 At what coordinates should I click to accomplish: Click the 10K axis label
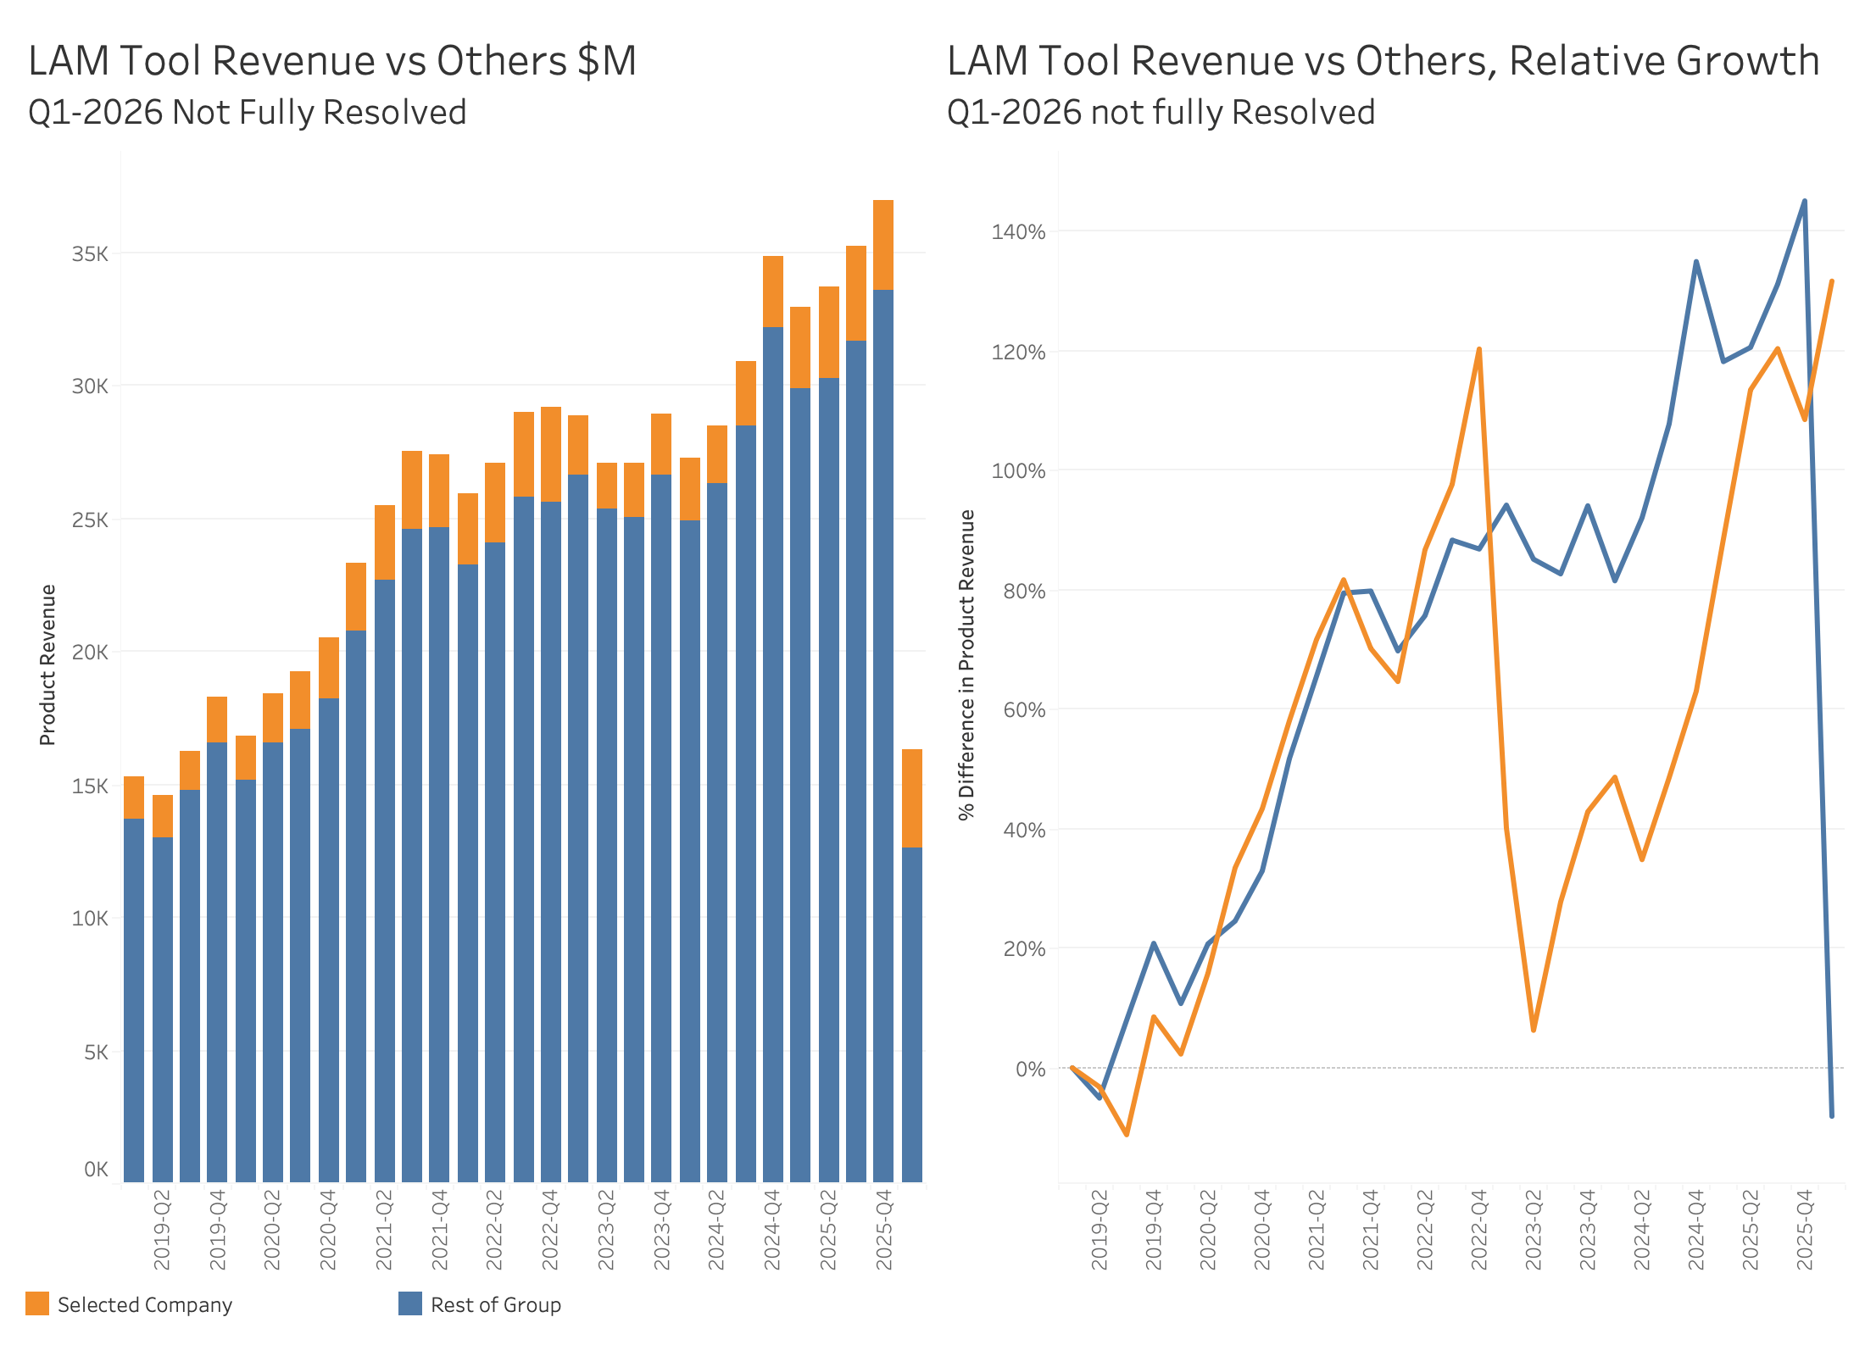pyautogui.click(x=90, y=918)
